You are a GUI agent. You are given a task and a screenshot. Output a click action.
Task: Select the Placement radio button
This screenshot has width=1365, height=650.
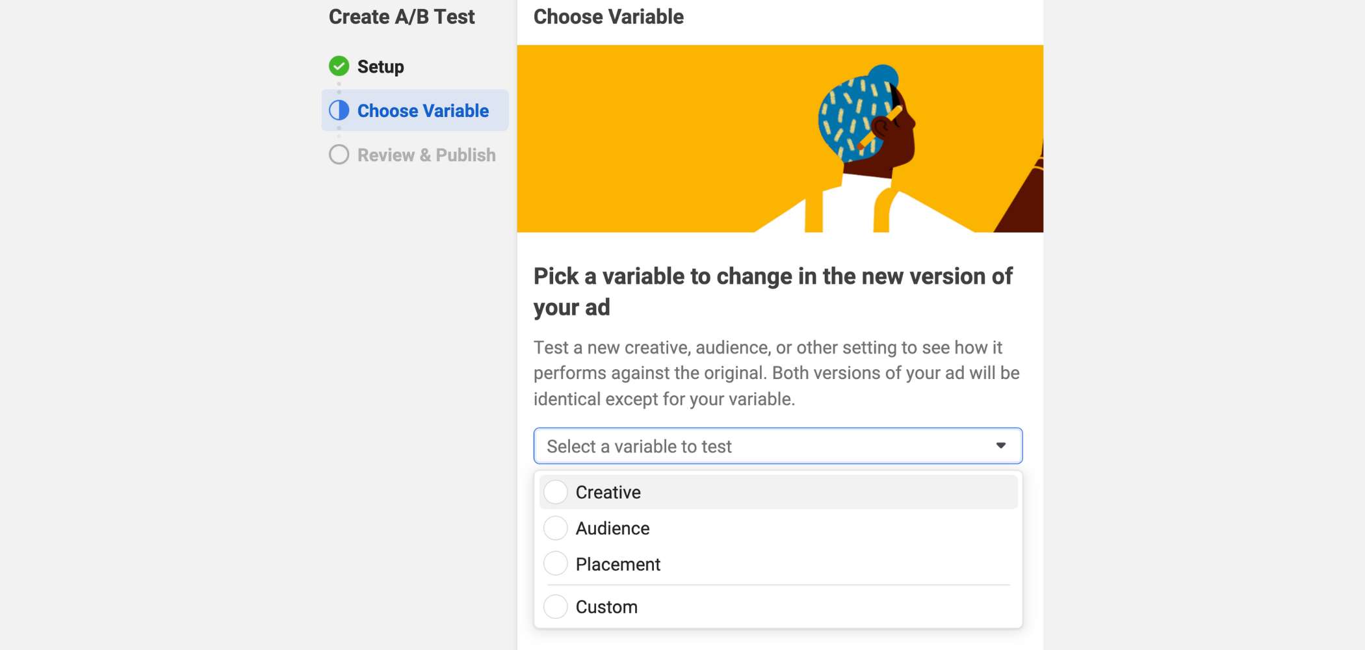(556, 564)
